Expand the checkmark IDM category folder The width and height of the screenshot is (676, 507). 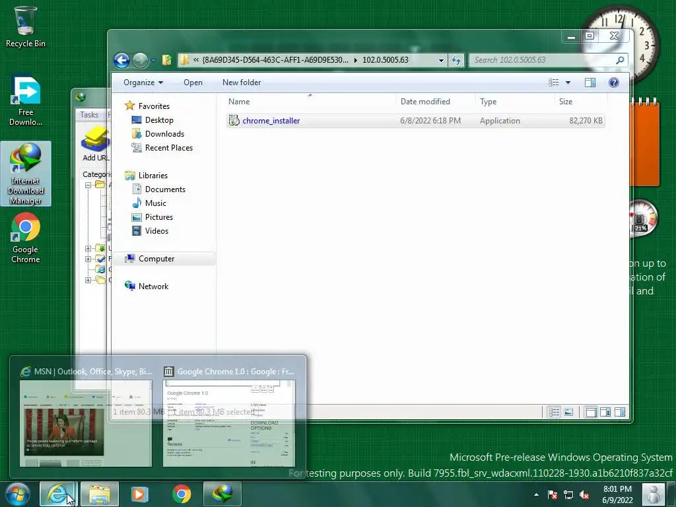(88, 259)
